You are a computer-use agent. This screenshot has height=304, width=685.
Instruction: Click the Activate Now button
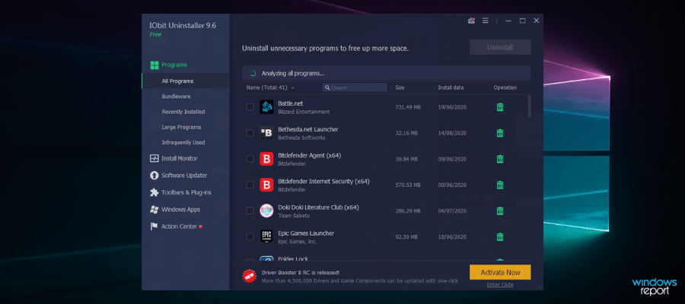(500, 273)
